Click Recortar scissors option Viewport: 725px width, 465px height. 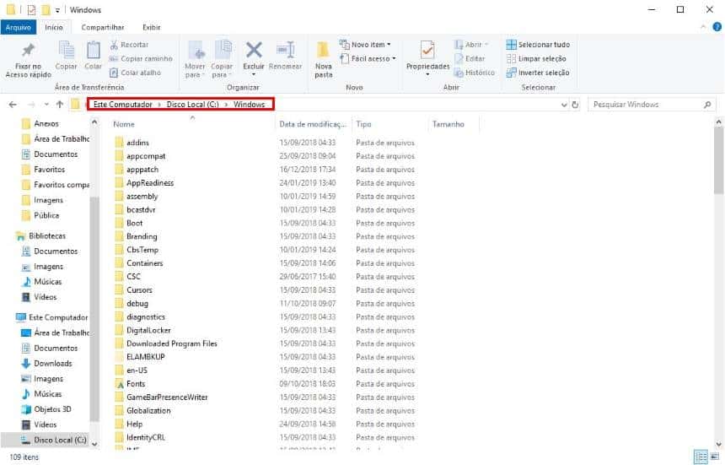(x=129, y=45)
